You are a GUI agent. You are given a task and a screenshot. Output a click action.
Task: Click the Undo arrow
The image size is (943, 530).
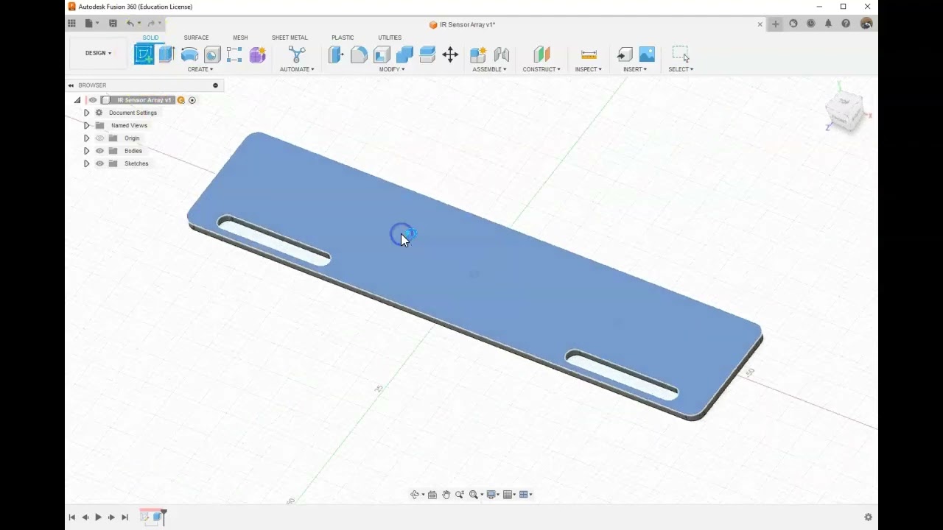tap(130, 24)
